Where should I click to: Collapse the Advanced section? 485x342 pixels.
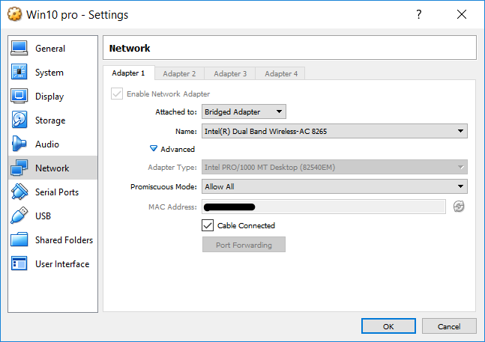[x=154, y=150]
